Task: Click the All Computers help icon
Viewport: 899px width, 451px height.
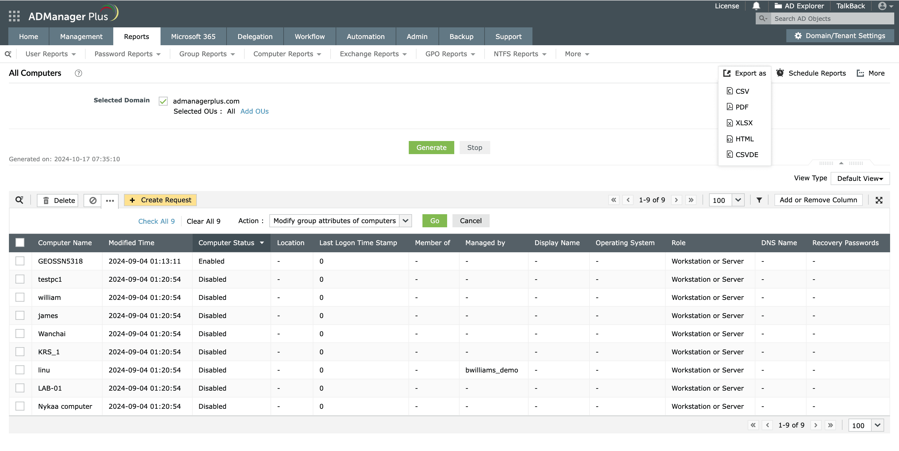Action: (x=78, y=73)
